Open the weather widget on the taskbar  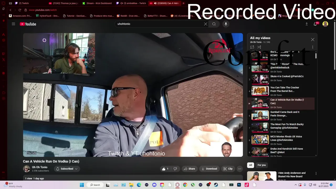[x=13, y=185]
